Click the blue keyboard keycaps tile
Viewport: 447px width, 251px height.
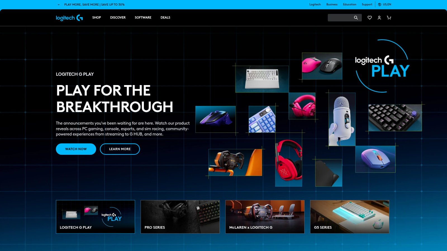pyautogui.click(x=262, y=119)
